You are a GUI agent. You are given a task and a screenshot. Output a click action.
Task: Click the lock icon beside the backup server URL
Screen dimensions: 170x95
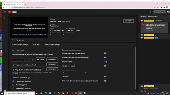13,70
